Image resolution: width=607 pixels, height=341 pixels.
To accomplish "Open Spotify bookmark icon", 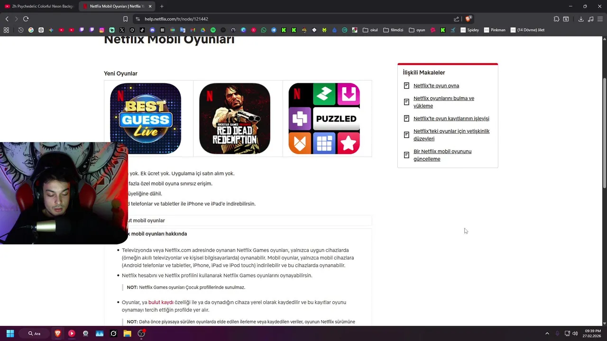I will coord(213,30).
